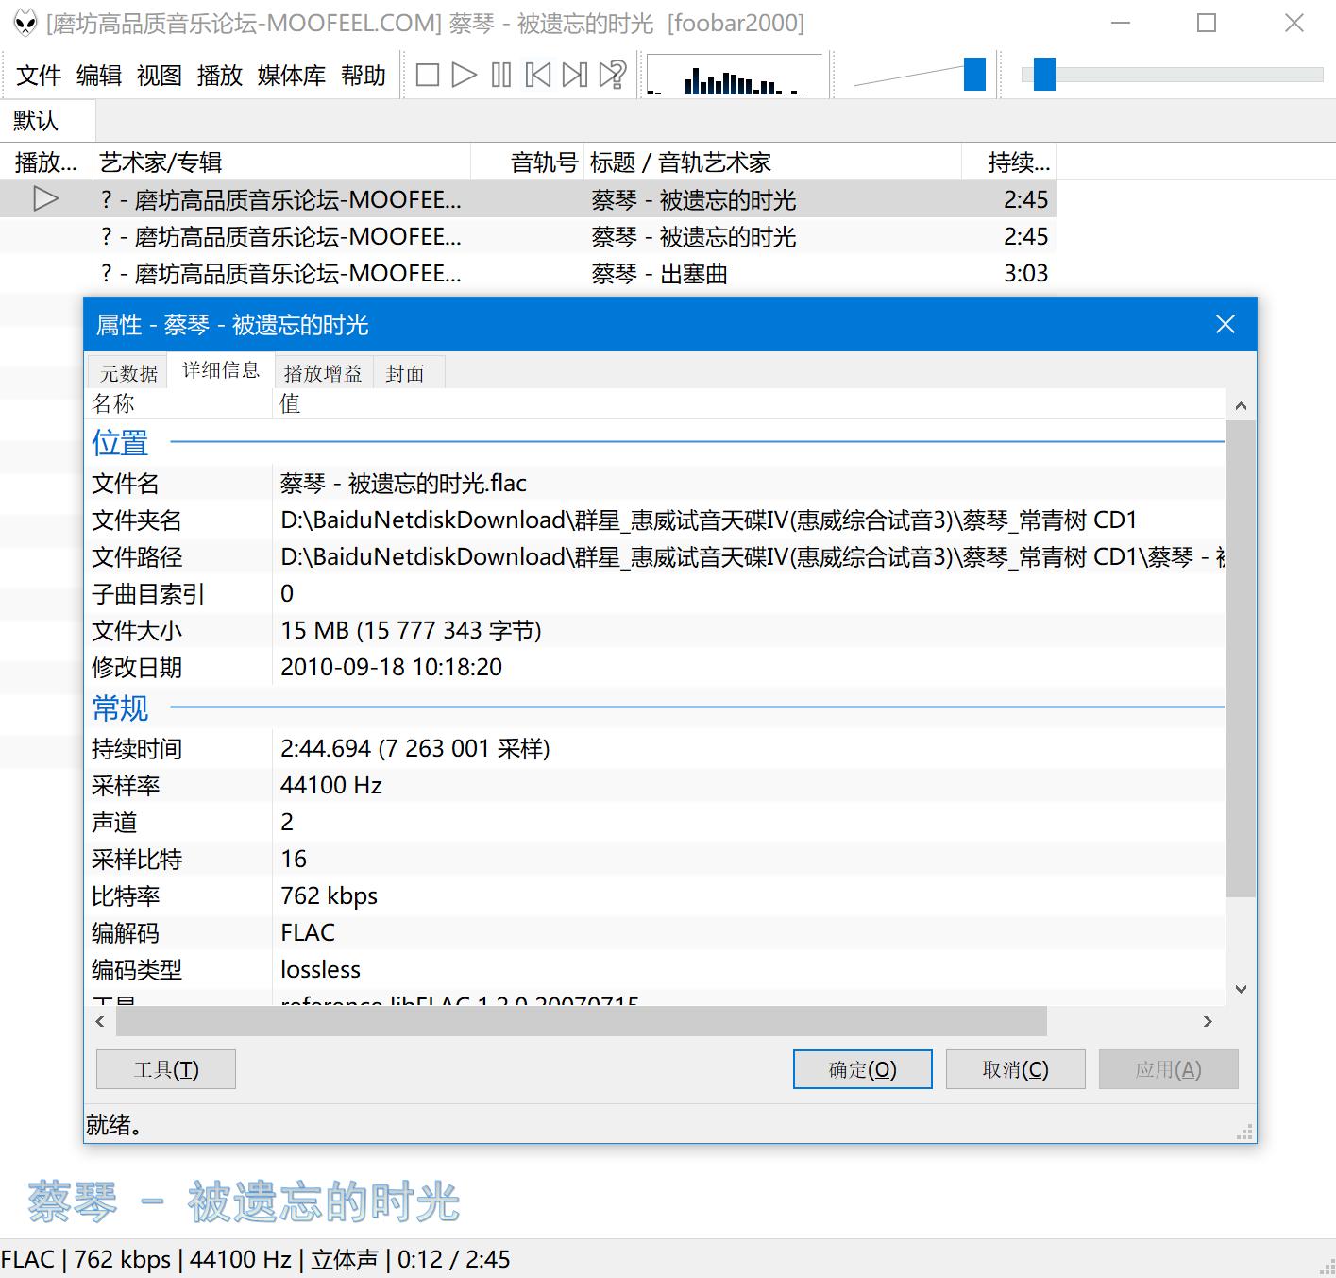
Task: Pause the current track
Action: point(501,75)
